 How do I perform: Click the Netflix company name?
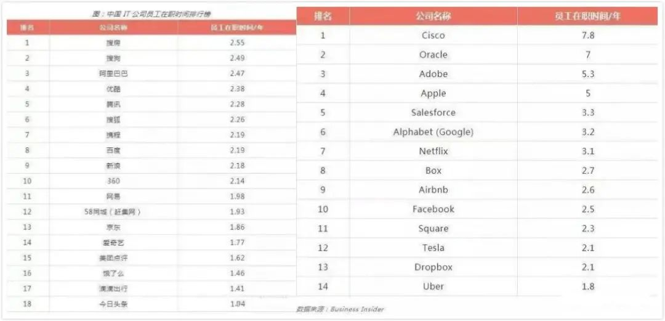[x=433, y=151]
